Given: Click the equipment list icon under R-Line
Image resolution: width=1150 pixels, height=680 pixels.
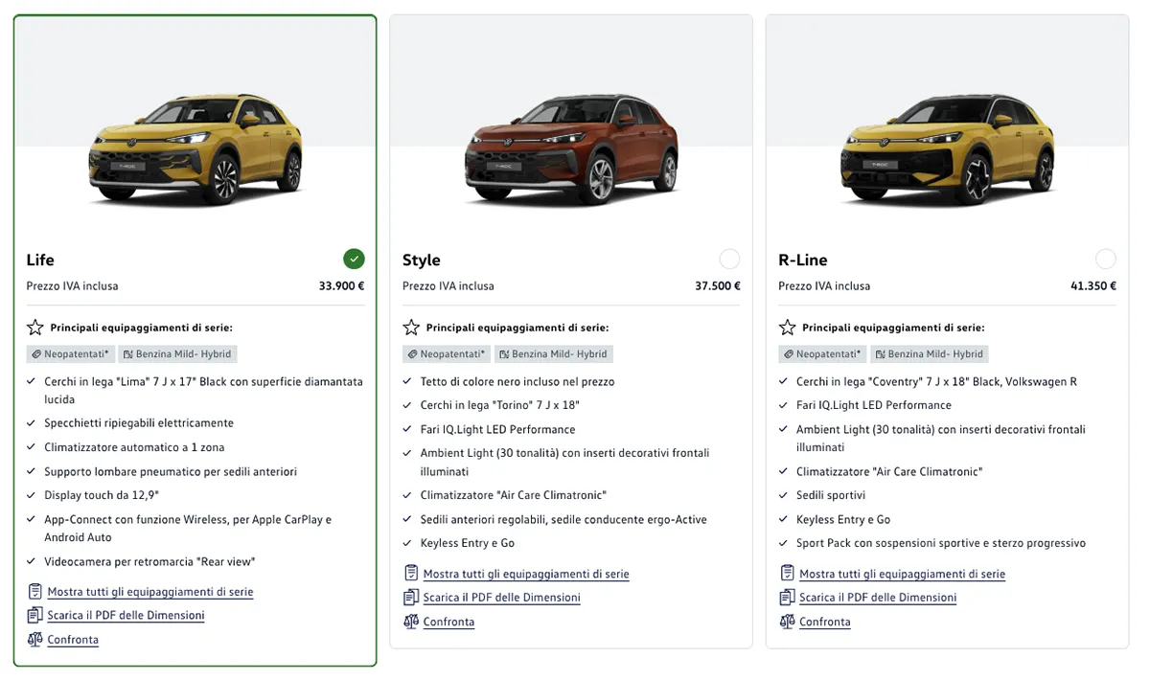Looking at the screenshot, I should pos(788,574).
